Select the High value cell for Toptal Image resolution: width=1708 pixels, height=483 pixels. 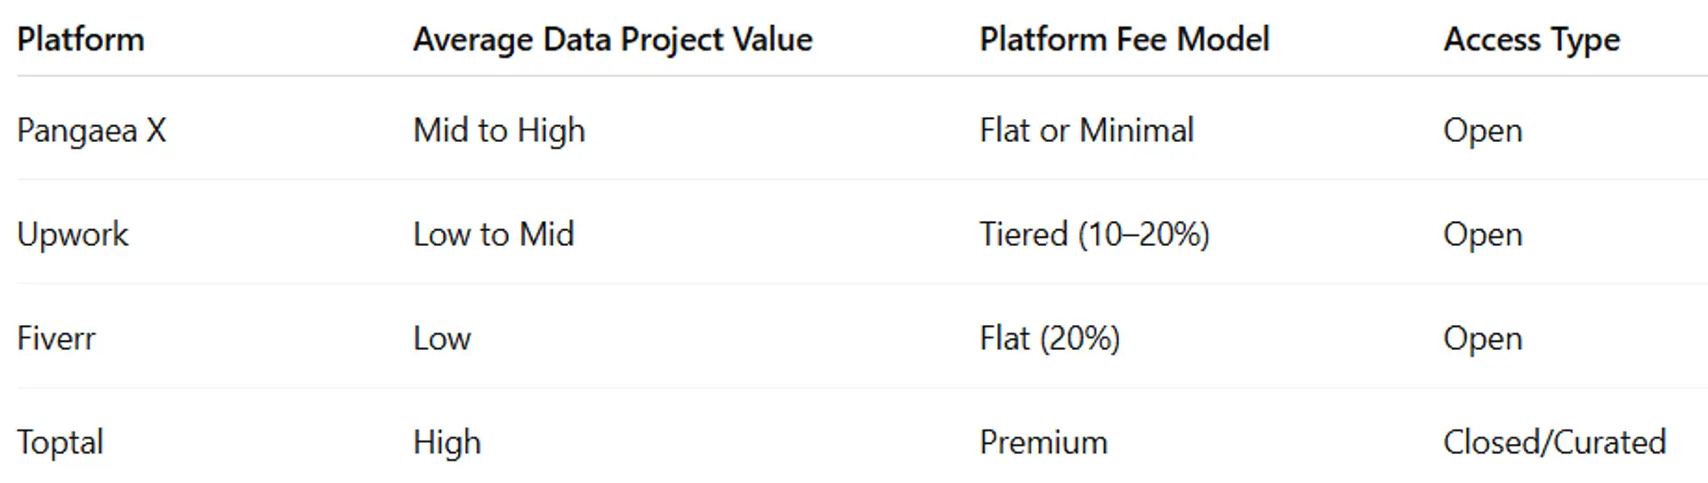pos(447,442)
